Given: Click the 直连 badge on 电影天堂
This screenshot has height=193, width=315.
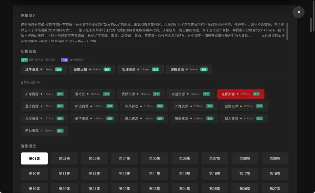Looking at the screenshot, I should click(256, 94).
